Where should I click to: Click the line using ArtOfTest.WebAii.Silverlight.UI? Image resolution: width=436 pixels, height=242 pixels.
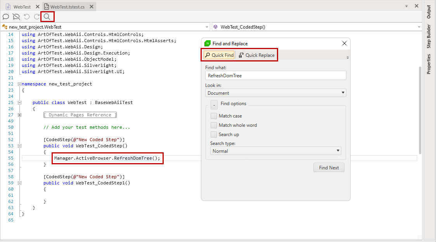[x=73, y=72]
